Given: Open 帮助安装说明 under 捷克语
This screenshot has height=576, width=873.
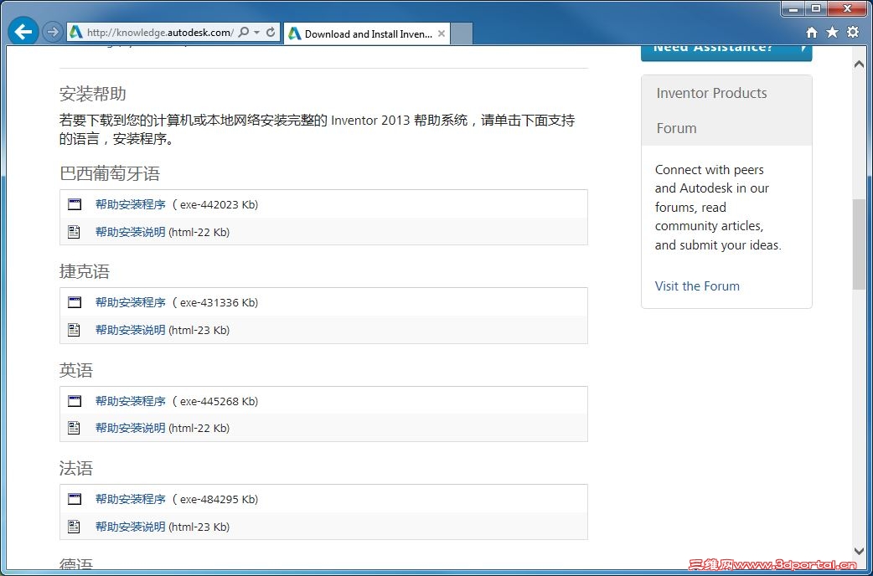Looking at the screenshot, I should 131,330.
